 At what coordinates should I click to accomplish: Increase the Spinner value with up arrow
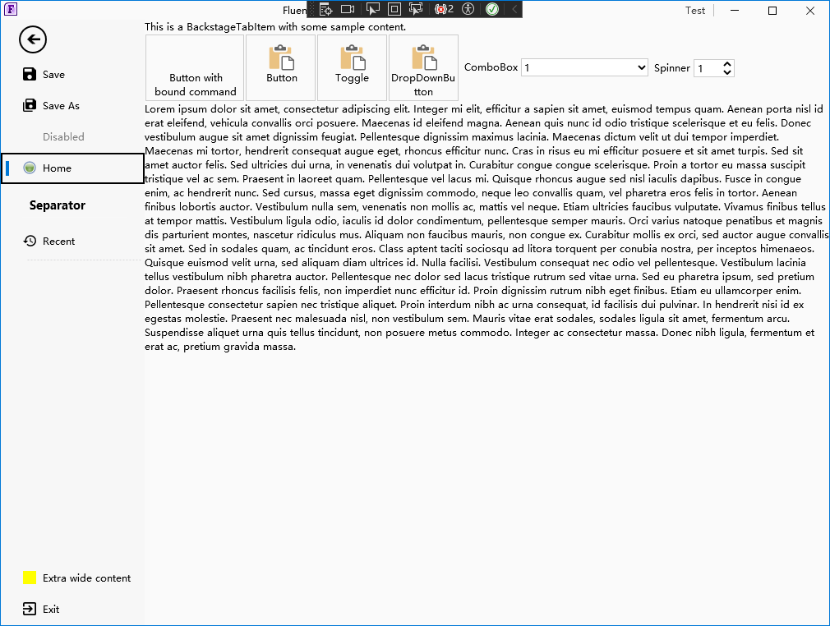tap(727, 64)
